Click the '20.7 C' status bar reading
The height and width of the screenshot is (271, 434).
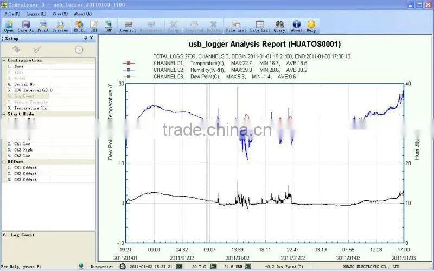coord(199,267)
